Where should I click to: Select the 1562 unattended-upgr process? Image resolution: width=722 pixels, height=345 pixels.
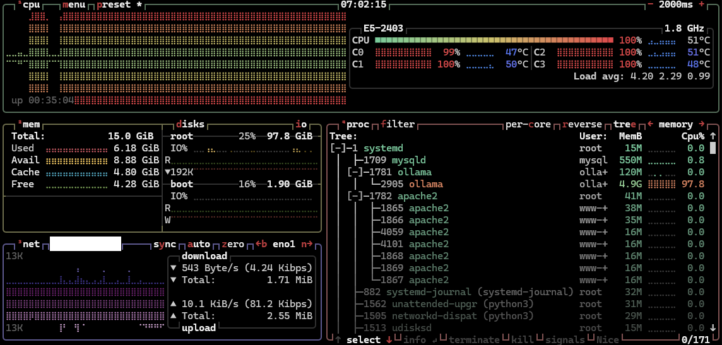518,303
